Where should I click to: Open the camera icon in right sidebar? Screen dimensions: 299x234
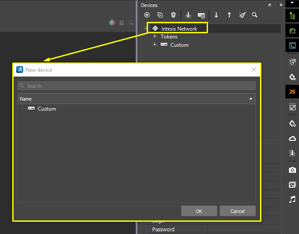tap(292, 170)
